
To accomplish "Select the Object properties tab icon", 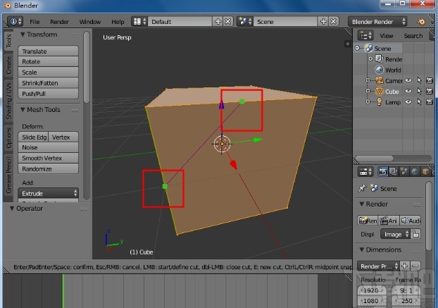I will 425,171.
